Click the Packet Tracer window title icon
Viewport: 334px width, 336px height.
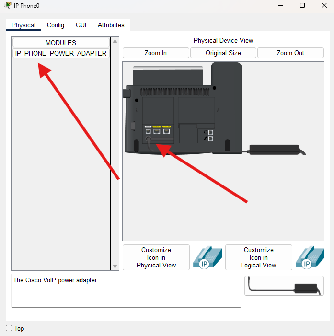pos(8,5)
